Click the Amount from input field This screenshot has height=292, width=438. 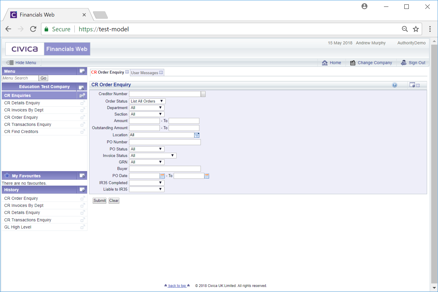144,121
